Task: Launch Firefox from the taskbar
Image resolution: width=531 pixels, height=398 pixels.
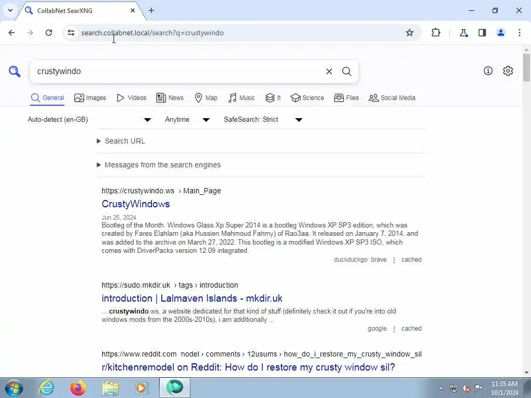Action: [x=78, y=388]
